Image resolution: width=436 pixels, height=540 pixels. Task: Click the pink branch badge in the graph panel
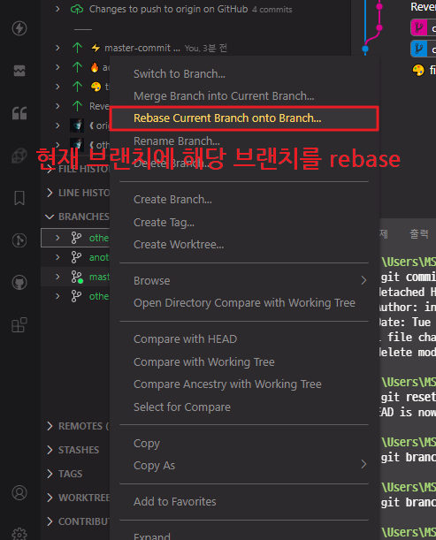point(419,27)
